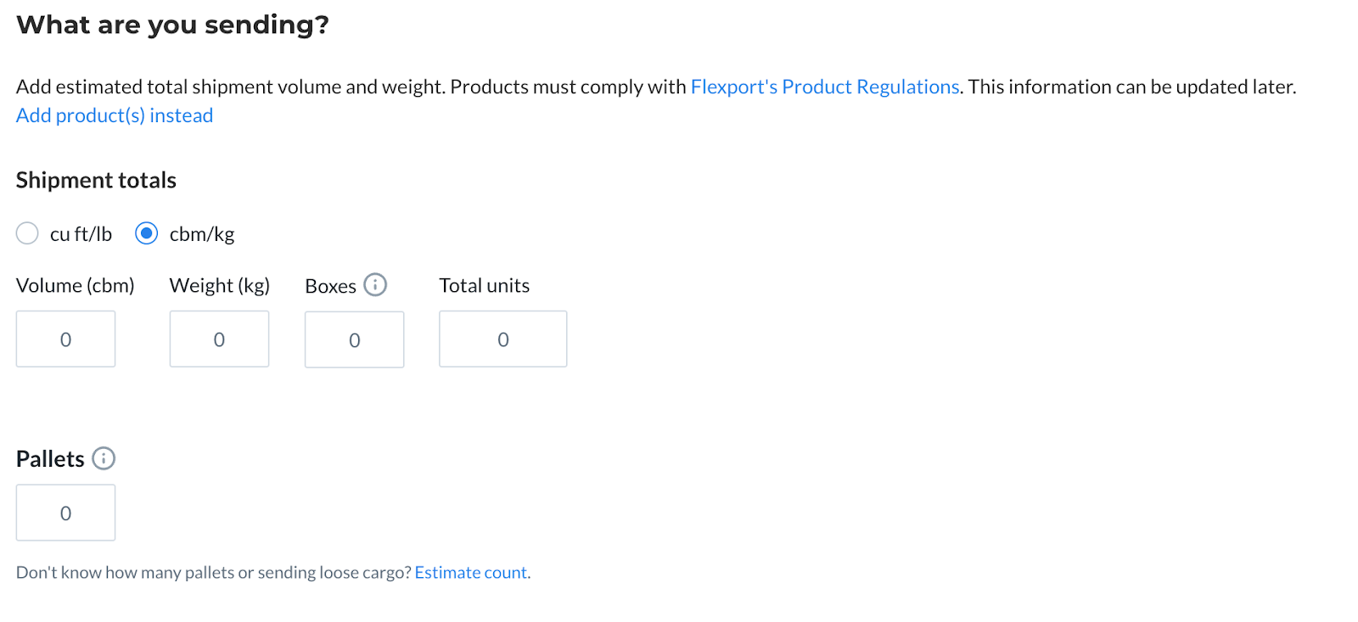This screenshot has height=622, width=1358.
Task: Click the info icon next to Boxes
Action: pos(375,285)
